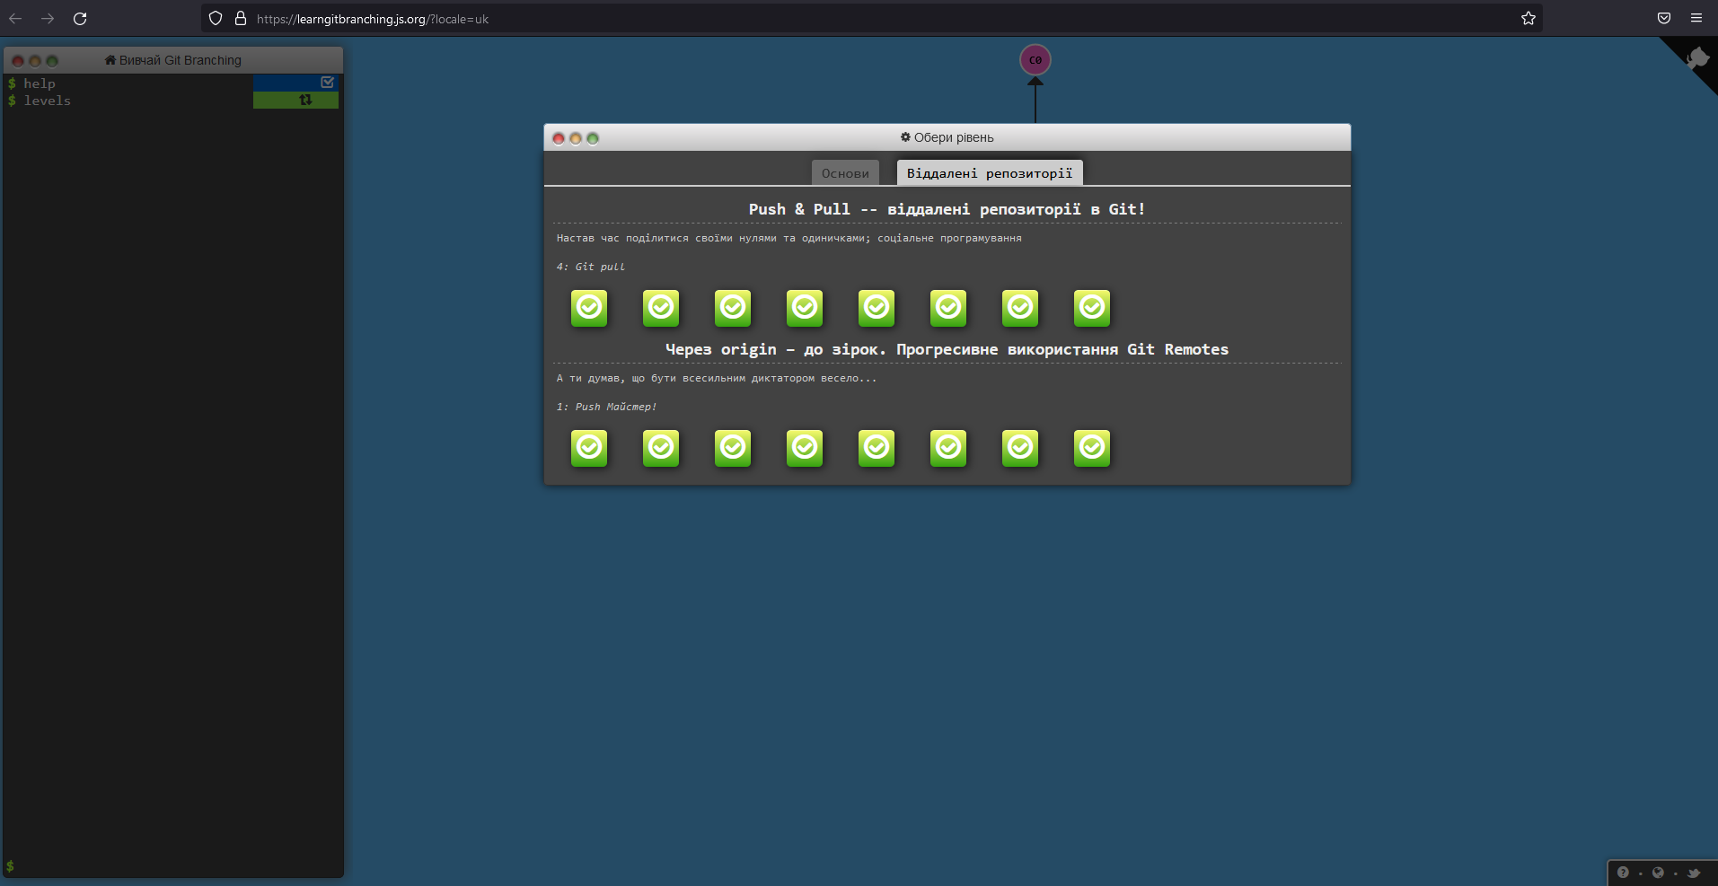The image size is (1718, 886).
Task: Click the tracking protection shield icon
Action: 216,18
